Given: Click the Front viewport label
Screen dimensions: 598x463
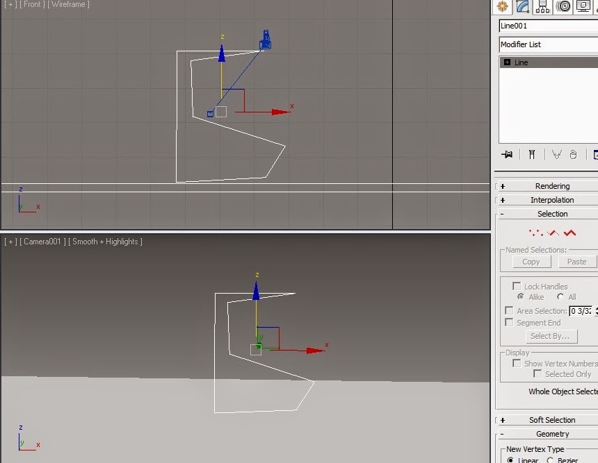Looking at the screenshot, I should pos(29,4).
